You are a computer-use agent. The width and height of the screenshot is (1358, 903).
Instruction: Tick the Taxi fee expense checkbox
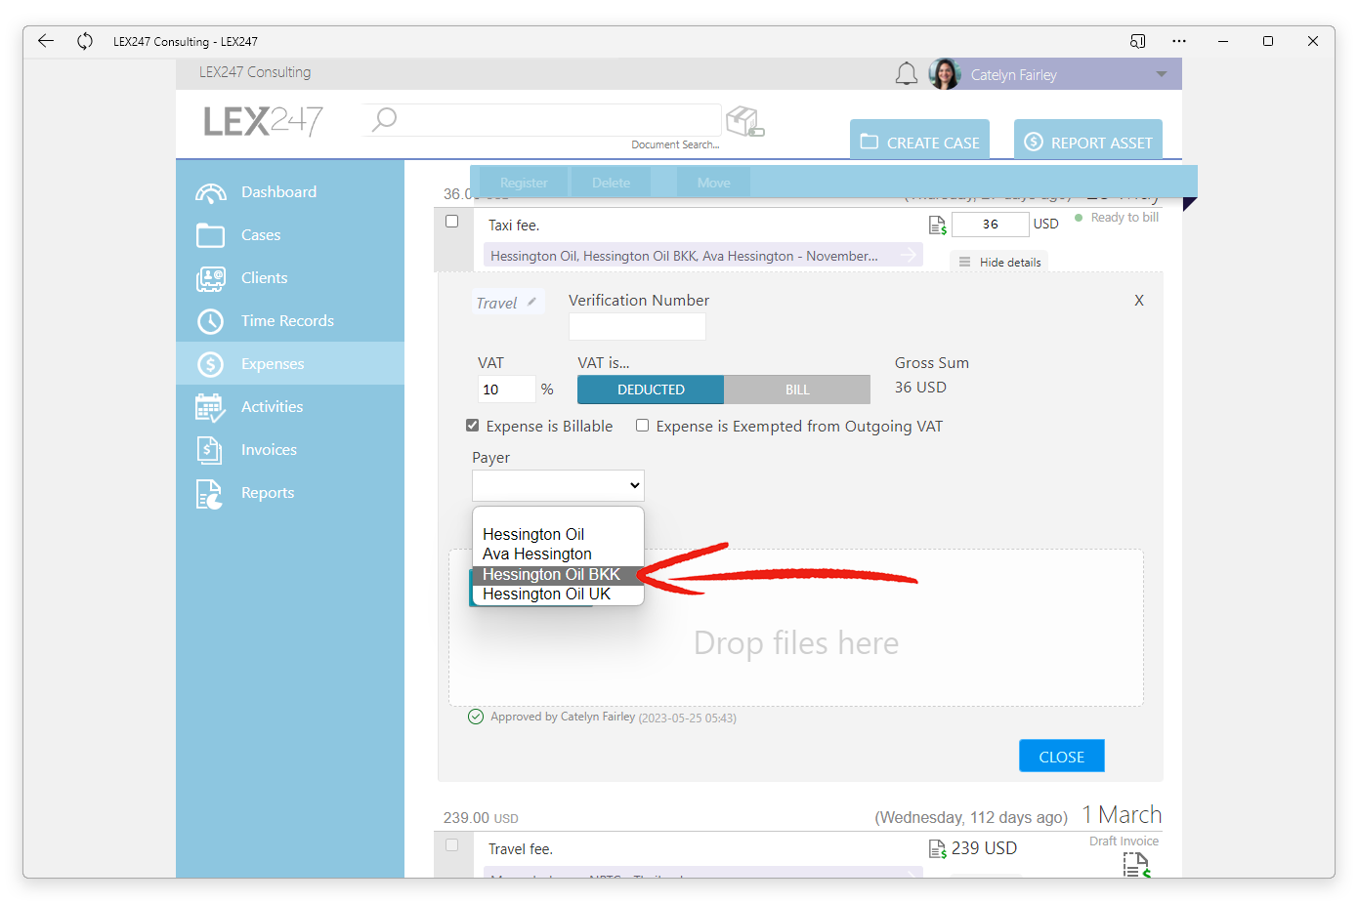pos(452,222)
